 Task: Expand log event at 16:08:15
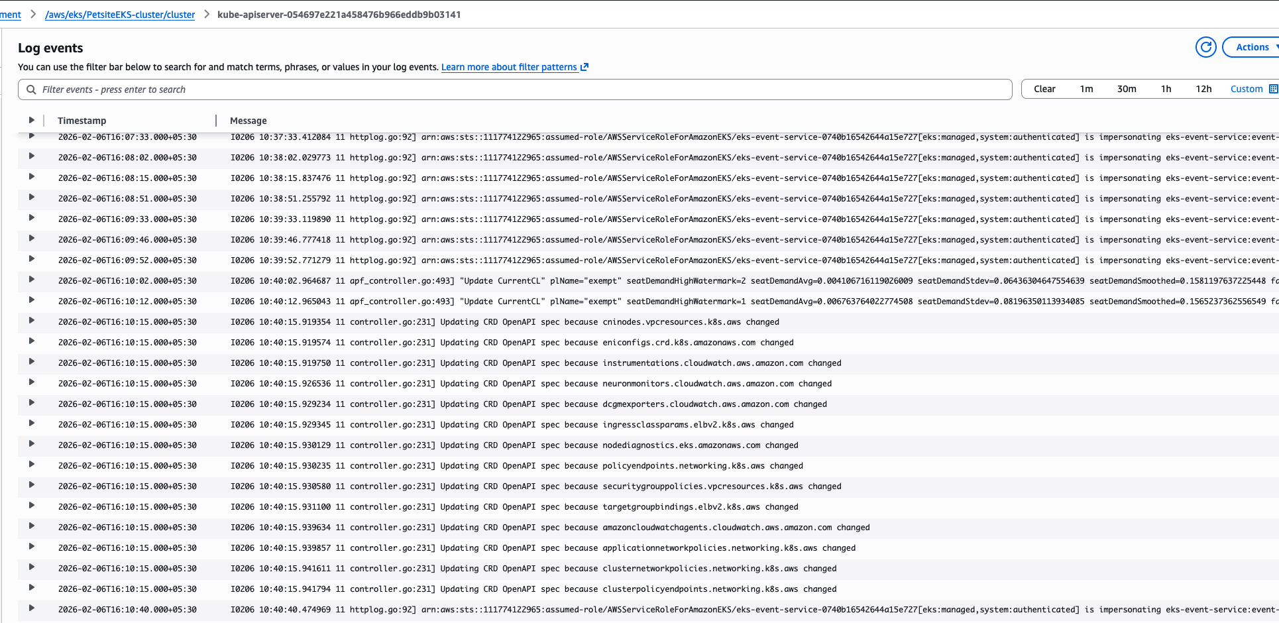pos(31,177)
